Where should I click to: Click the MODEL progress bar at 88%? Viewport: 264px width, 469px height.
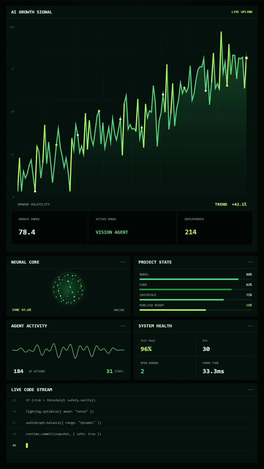(196, 279)
